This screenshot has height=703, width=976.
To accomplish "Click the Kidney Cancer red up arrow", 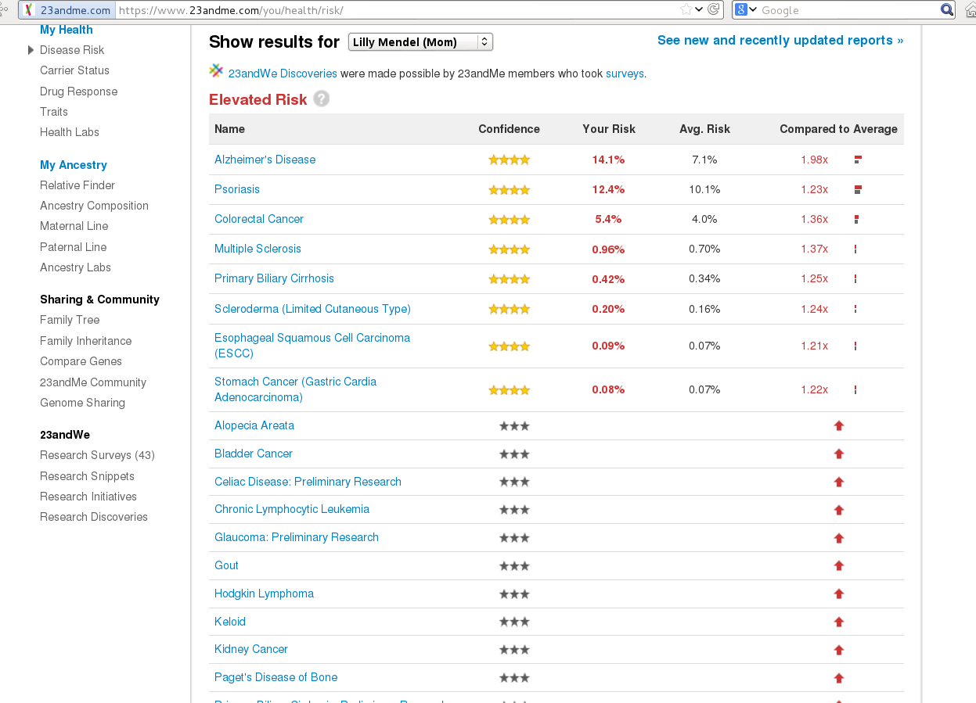I will tap(839, 650).
